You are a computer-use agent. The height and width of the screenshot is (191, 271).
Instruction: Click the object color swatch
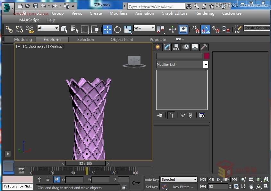point(207,56)
